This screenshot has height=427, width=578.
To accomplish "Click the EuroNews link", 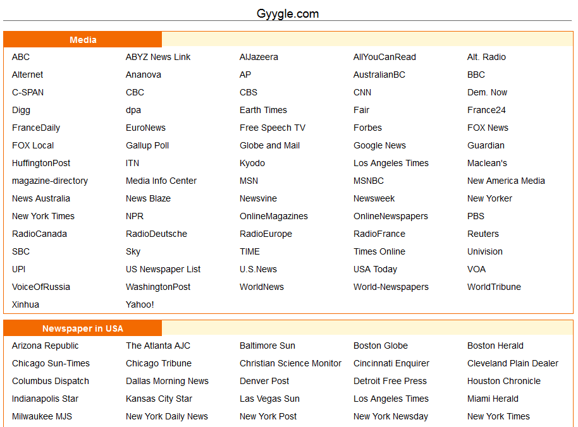I will click(145, 128).
